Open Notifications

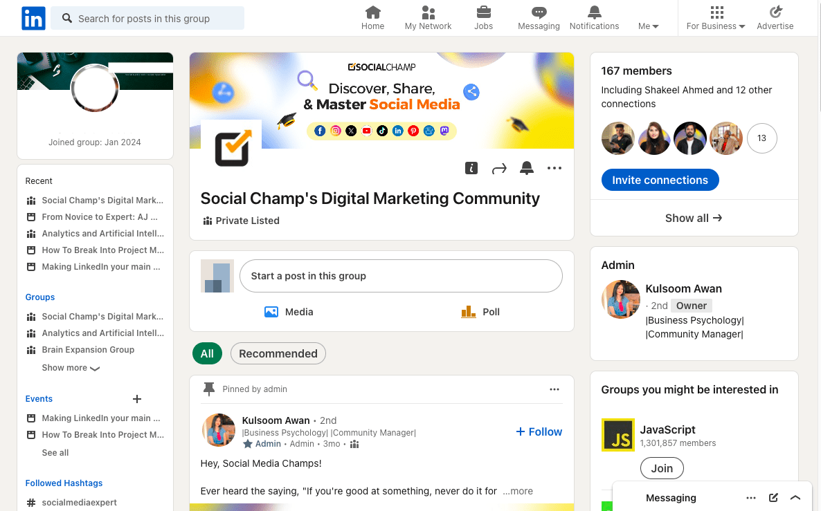pos(593,17)
